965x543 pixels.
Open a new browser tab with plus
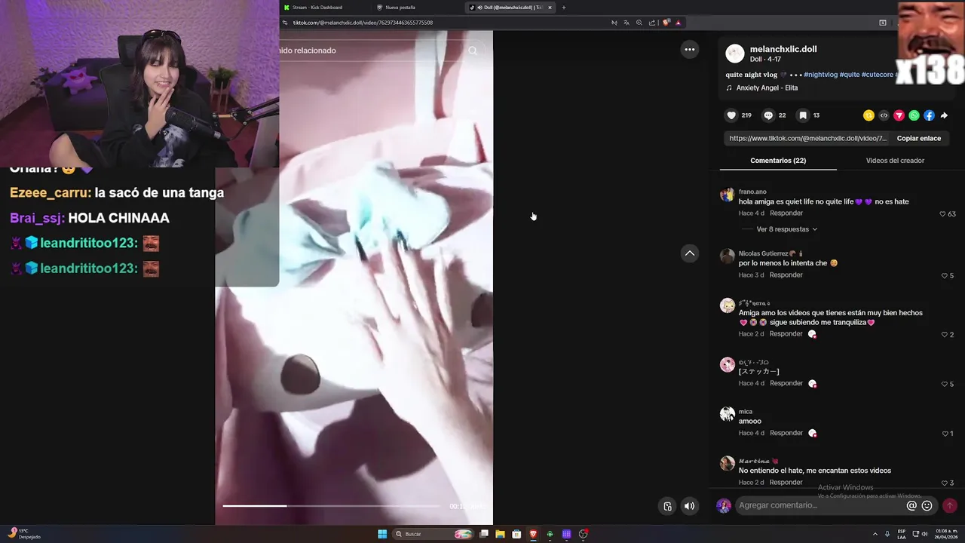click(x=563, y=8)
